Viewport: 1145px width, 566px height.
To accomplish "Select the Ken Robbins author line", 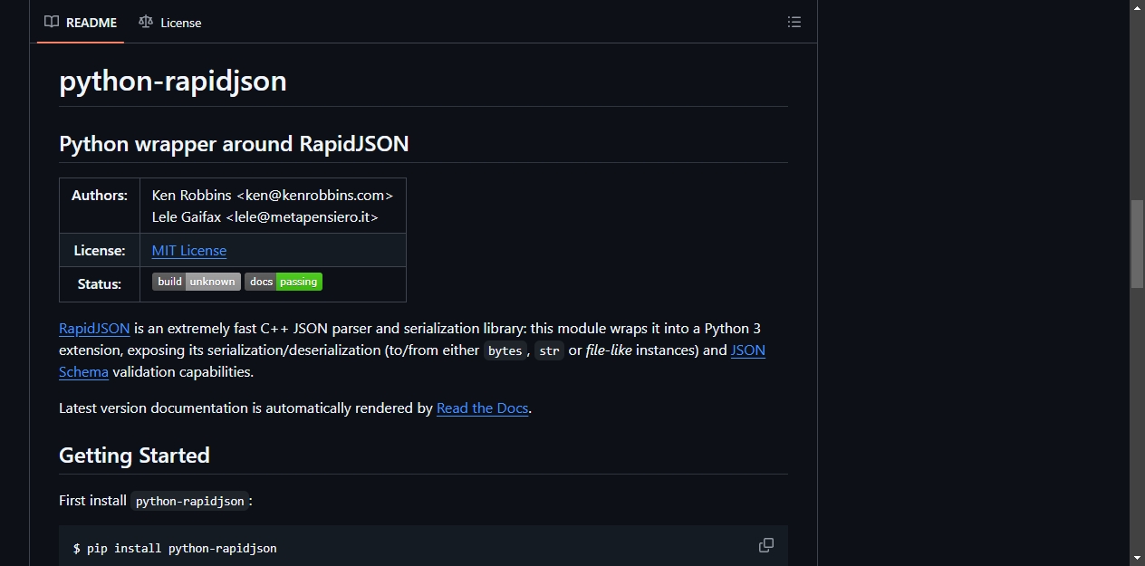I will 273,196.
